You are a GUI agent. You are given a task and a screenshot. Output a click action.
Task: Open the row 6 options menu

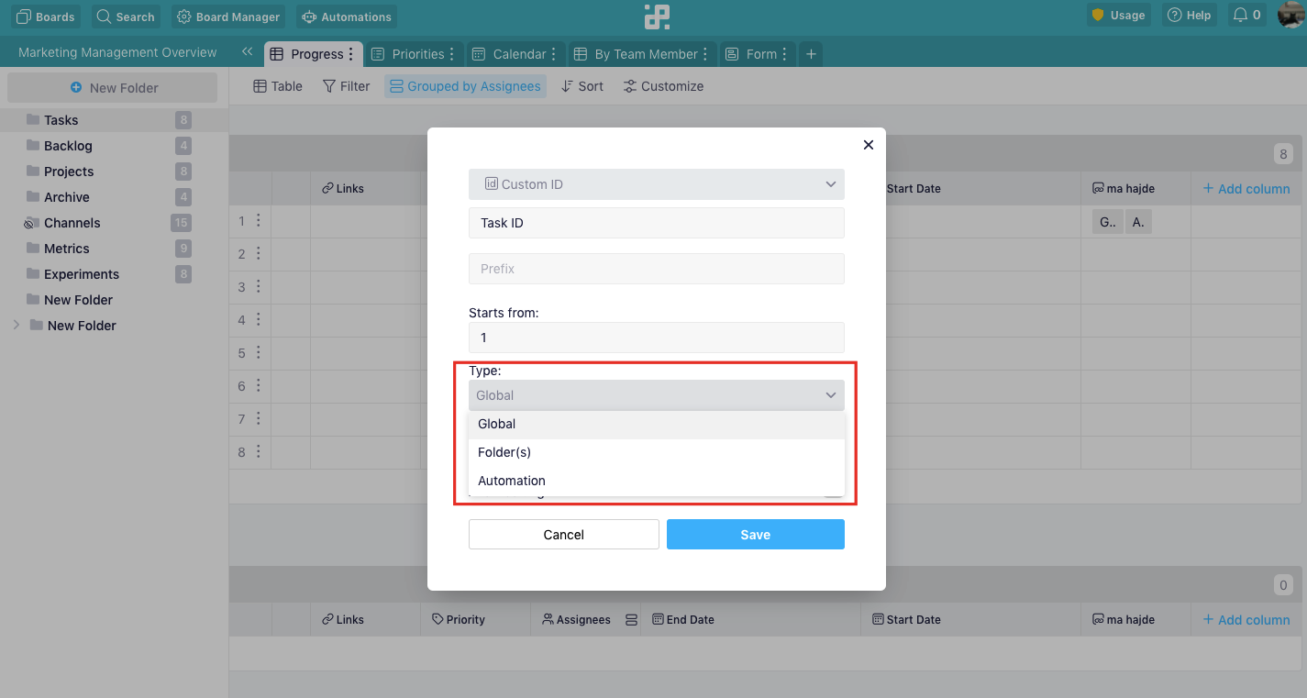259,386
